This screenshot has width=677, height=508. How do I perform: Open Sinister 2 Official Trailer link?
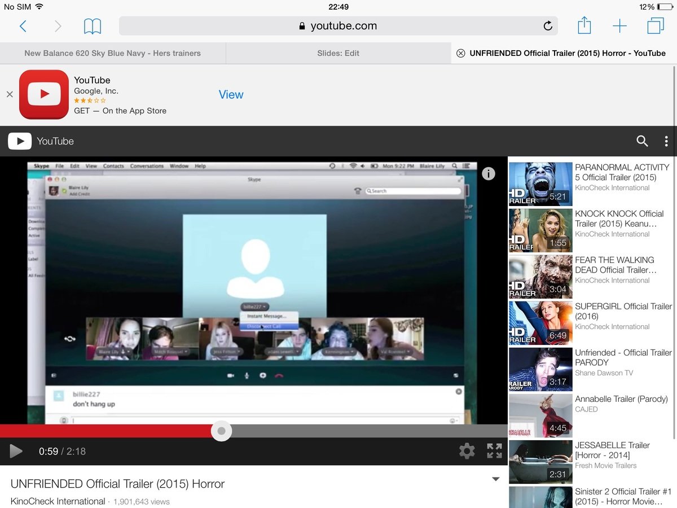pos(623,496)
